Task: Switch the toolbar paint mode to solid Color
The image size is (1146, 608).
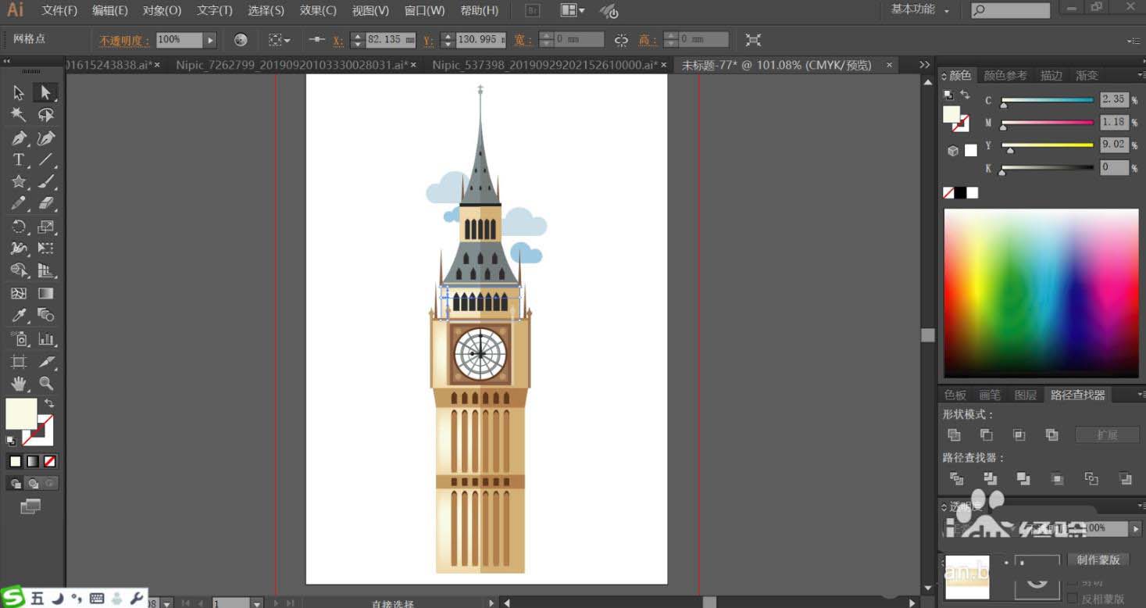Action: 16,461
